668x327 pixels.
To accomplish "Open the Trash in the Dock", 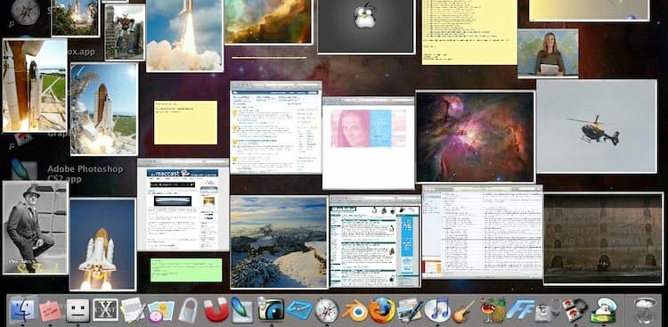I will click(x=645, y=310).
